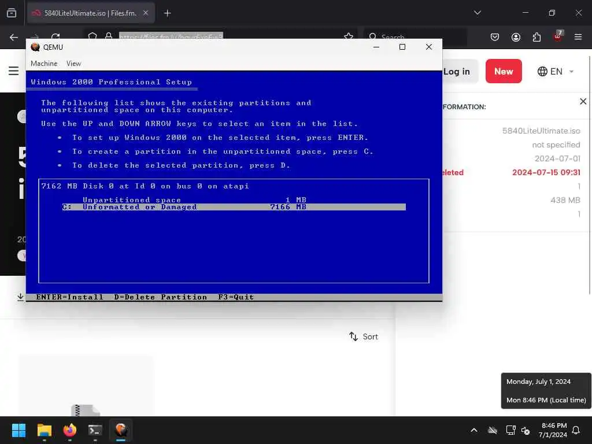Click the 2024-07-15 09:31 deletion date
This screenshot has width=592, height=444.
[546, 172]
